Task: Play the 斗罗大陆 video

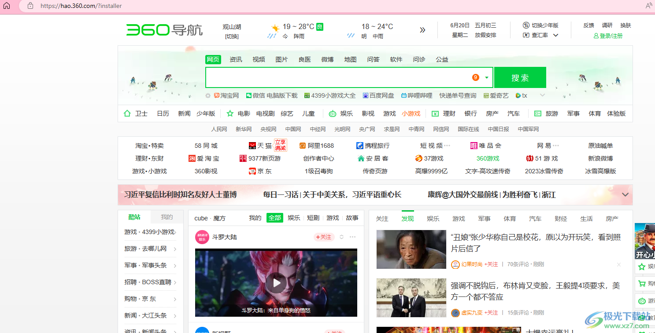Action: pyautogui.click(x=276, y=282)
